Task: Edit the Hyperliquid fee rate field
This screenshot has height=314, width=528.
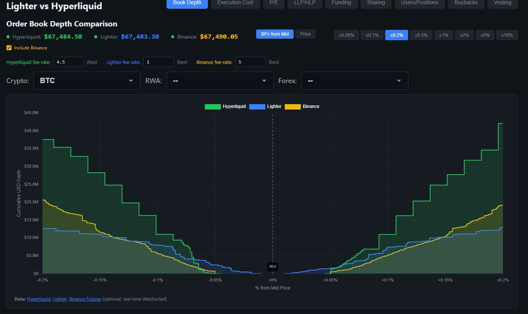Action: tap(69, 62)
